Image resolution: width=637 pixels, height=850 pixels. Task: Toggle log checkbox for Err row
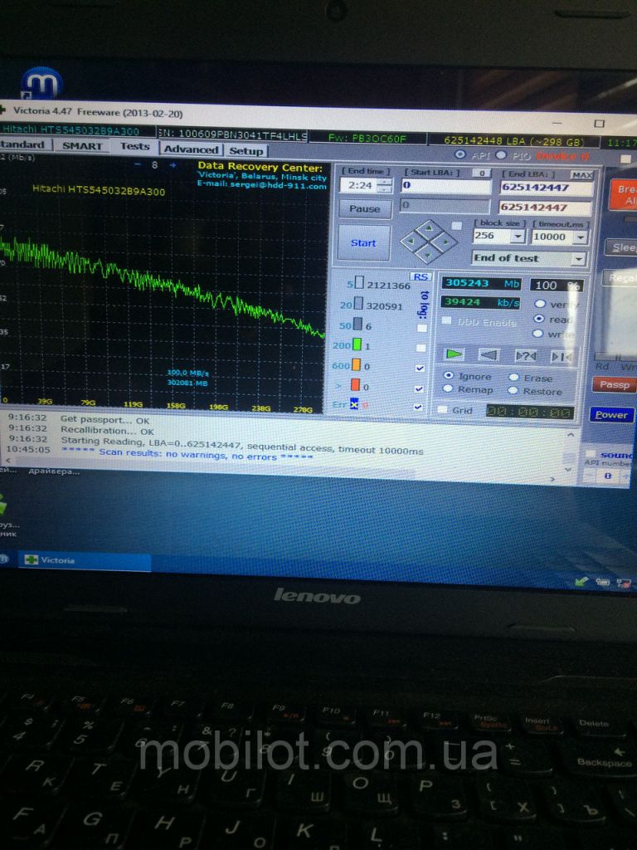[418, 407]
